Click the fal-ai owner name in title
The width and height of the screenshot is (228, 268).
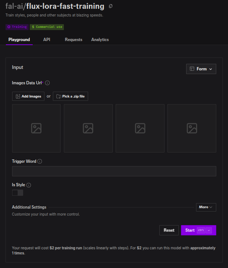14,6
